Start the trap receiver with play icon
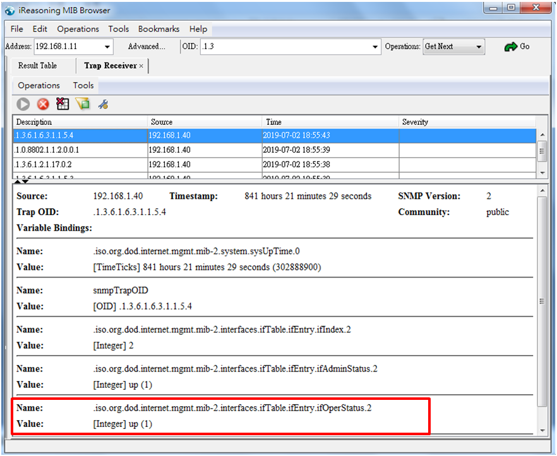This screenshot has width=557, height=456. [x=23, y=104]
